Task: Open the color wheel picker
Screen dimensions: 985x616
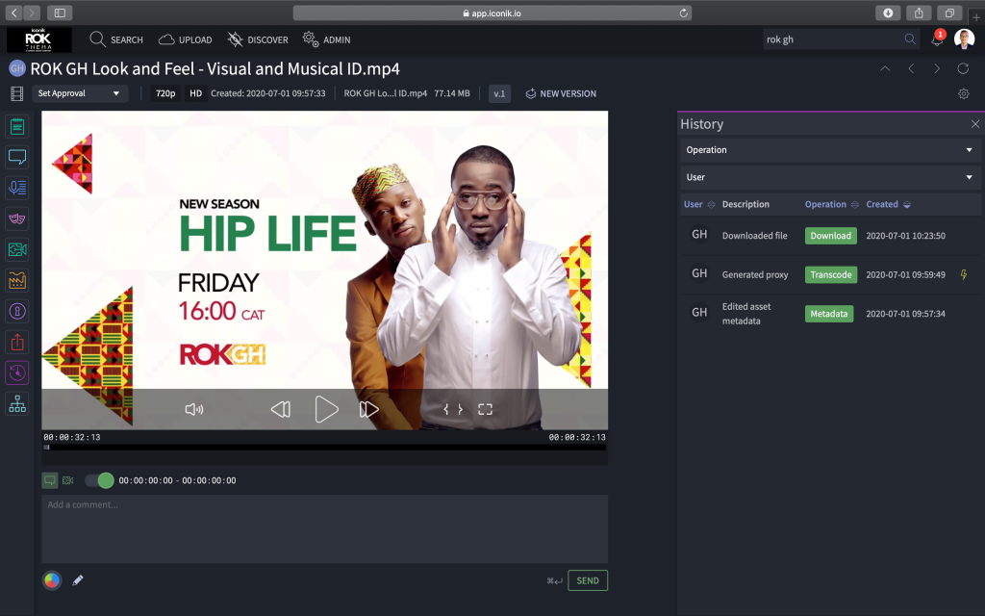Action: 52,580
